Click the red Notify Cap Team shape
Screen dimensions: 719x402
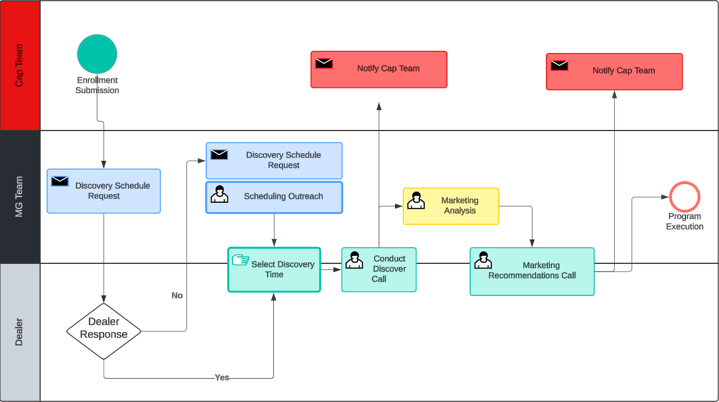point(379,69)
